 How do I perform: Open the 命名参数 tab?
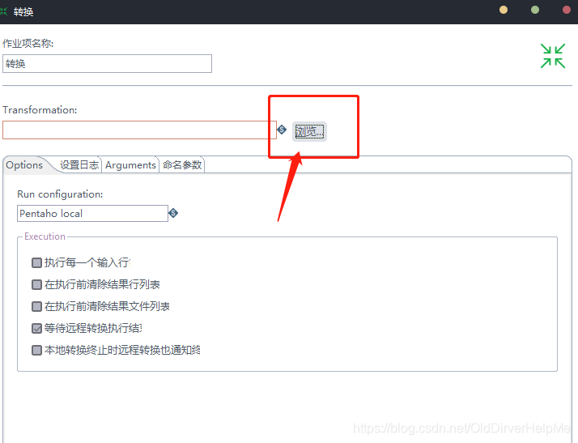(182, 165)
